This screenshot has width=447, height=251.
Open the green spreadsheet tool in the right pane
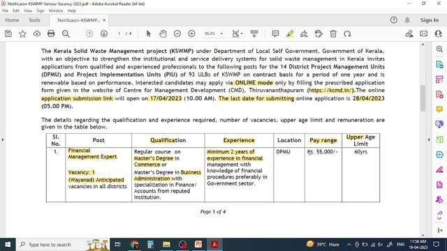[x=439, y=139]
